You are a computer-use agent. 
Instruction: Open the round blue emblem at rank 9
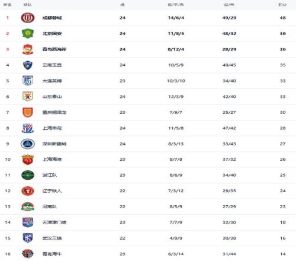(x=28, y=144)
